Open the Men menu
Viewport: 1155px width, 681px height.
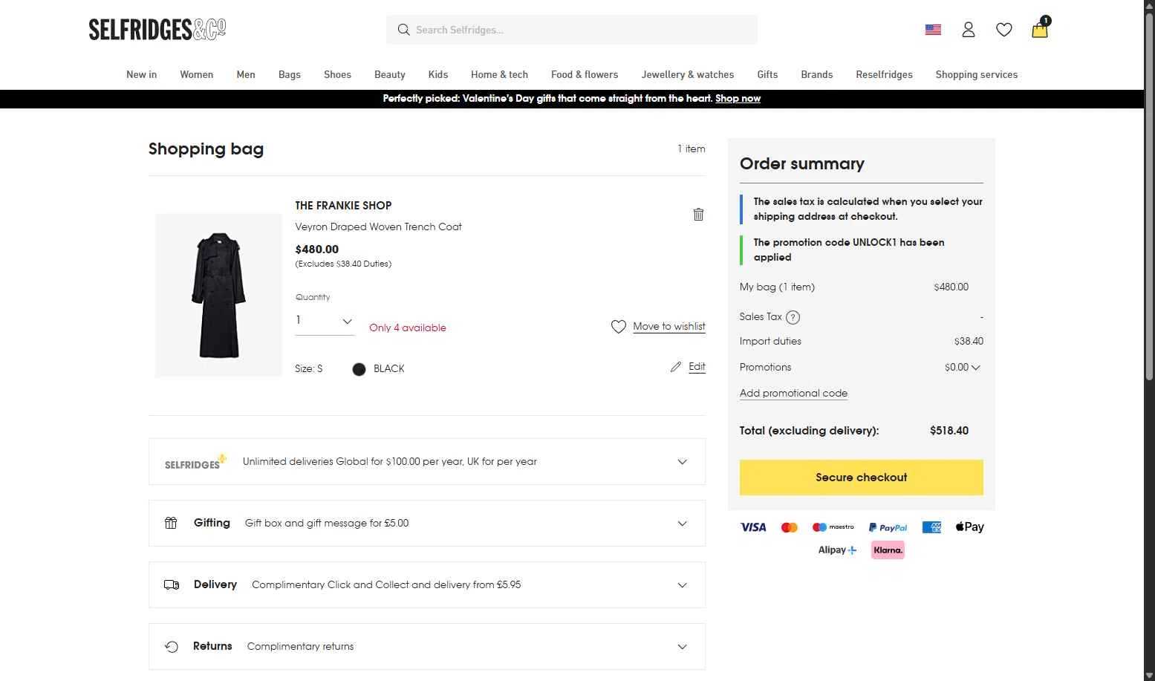tap(246, 74)
